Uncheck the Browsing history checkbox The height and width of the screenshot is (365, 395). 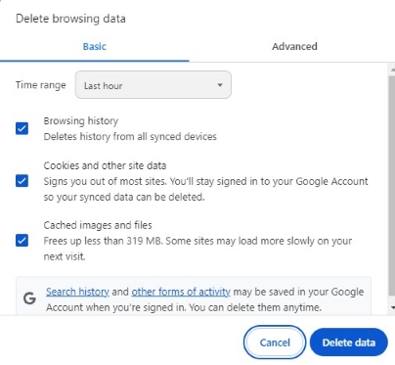[22, 128]
